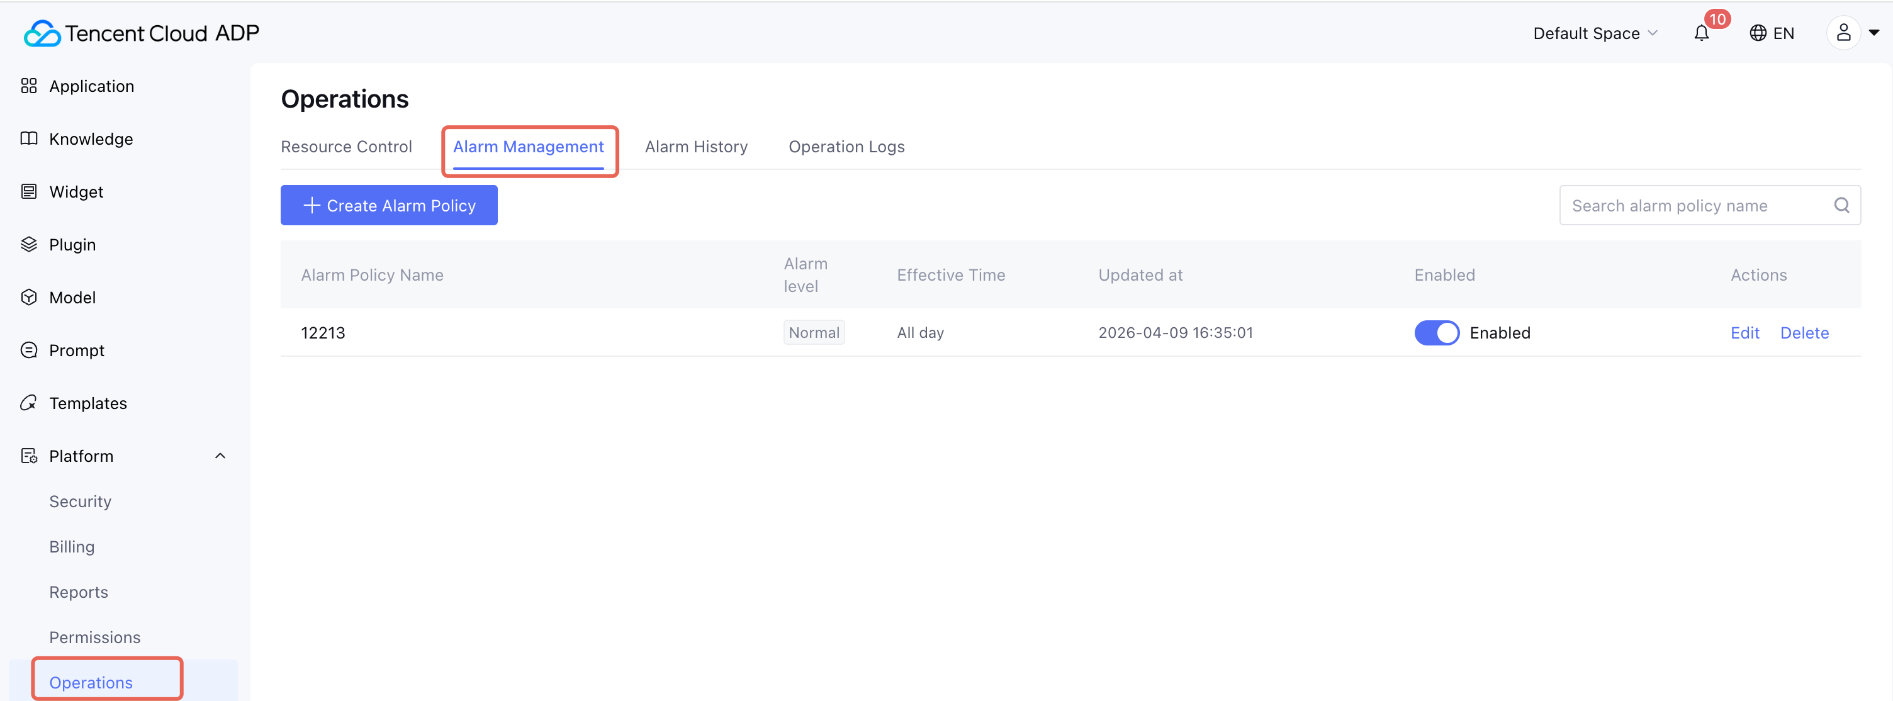Switch language via EN globe selector
This screenshot has height=701, width=1893.
pos(1771,33)
